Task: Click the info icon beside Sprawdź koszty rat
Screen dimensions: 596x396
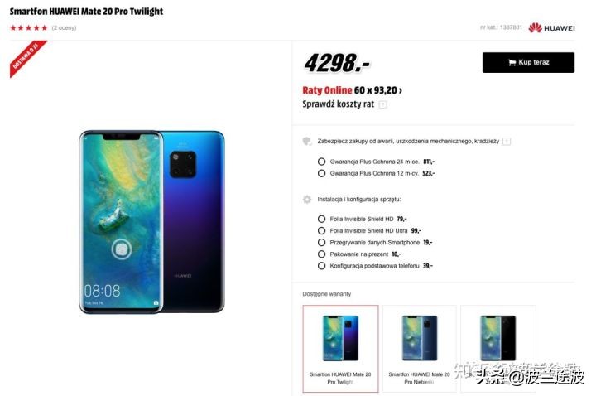Action: (x=383, y=104)
